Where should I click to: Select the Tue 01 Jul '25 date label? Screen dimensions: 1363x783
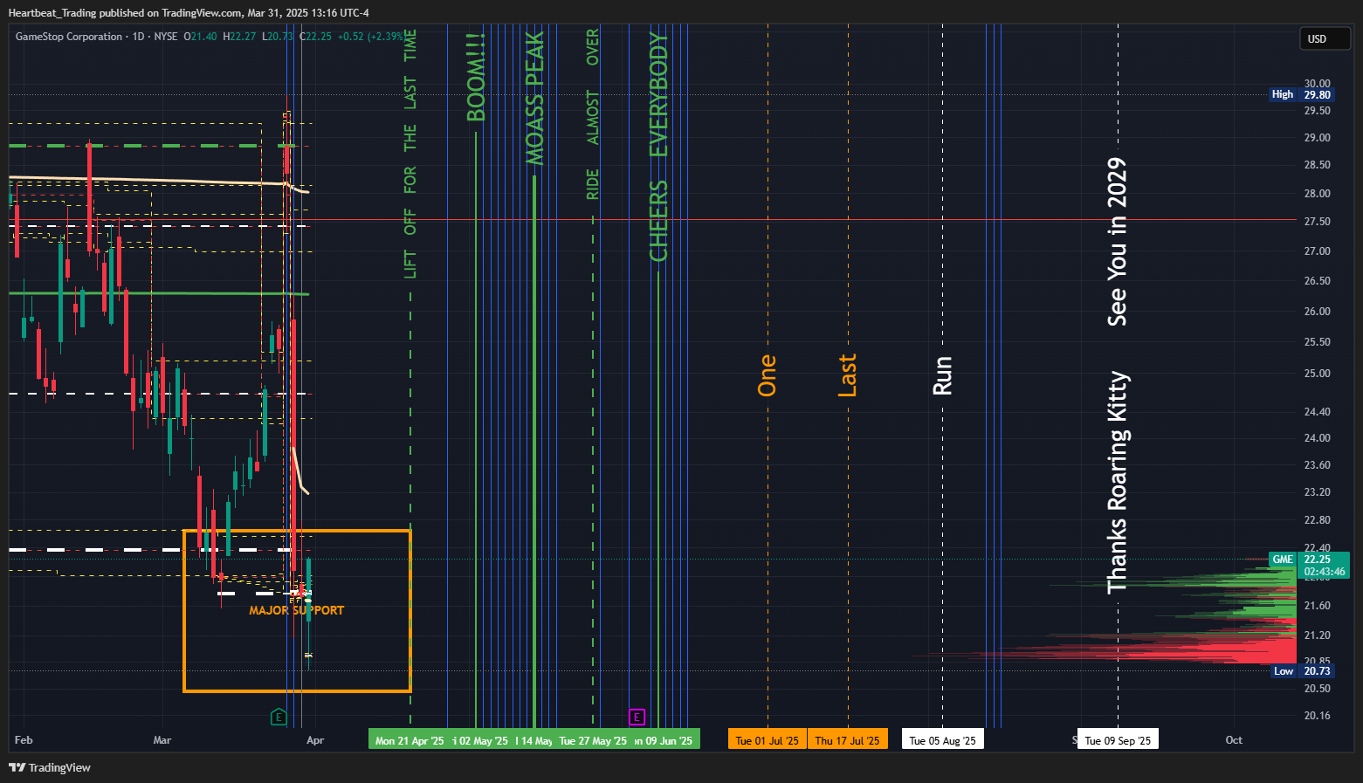[767, 740]
